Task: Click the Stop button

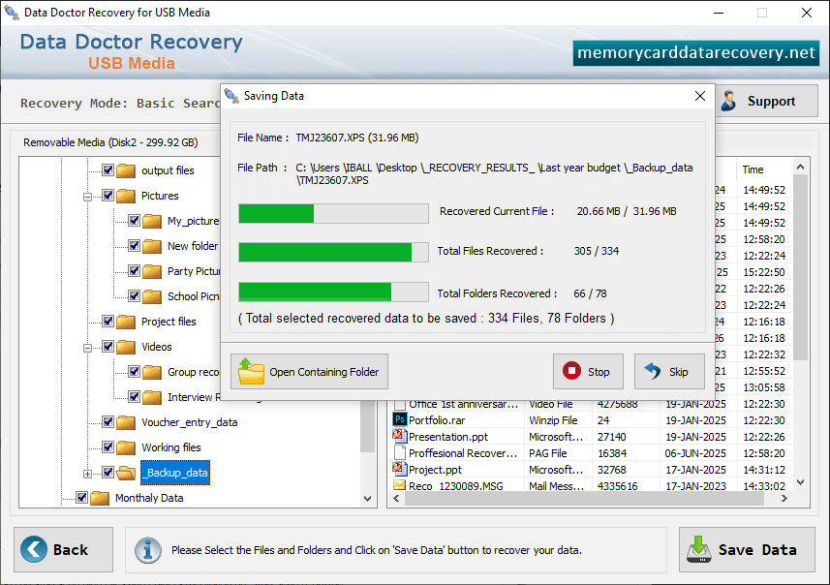Action: [588, 371]
